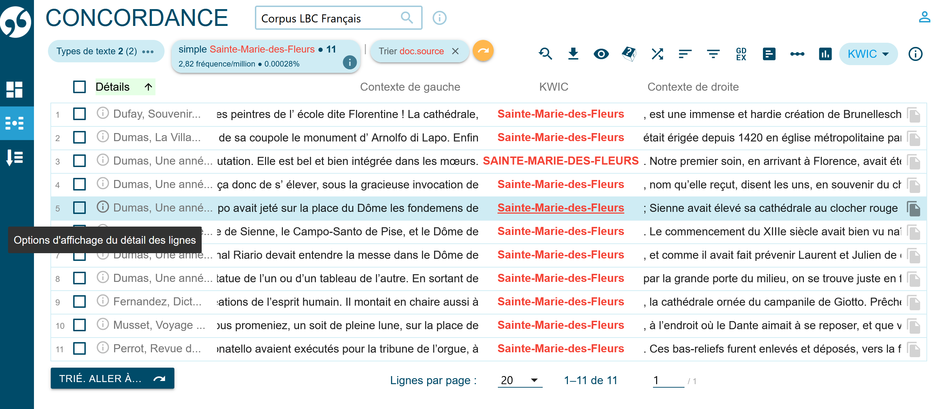This screenshot has width=938, height=409.
Task: Sort by the Détails column header
Action: (x=125, y=87)
